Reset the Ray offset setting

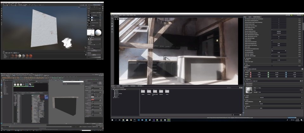pos(300,60)
